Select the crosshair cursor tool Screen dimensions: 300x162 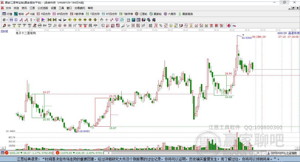pos(107,20)
